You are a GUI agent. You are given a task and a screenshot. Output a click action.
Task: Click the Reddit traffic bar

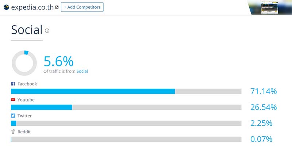126,139
